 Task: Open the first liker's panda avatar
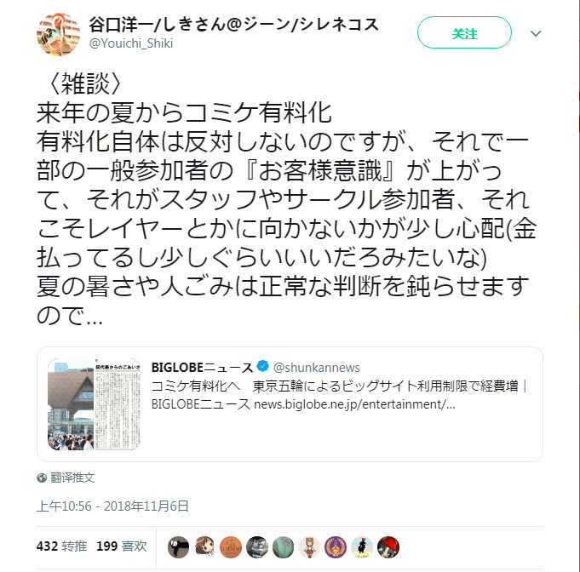tap(178, 547)
